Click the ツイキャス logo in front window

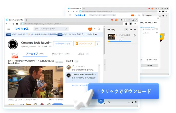[22, 29]
